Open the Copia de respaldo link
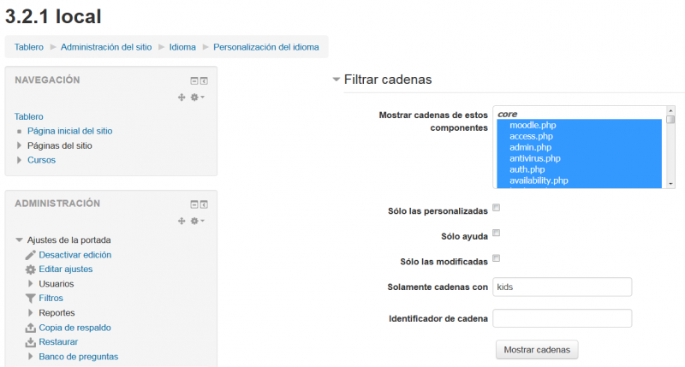Image resolution: width=685 pixels, height=367 pixels. [x=74, y=328]
